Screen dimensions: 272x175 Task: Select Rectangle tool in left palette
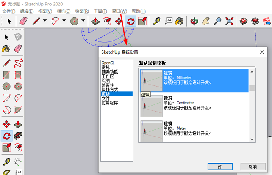[x=6, y=75]
